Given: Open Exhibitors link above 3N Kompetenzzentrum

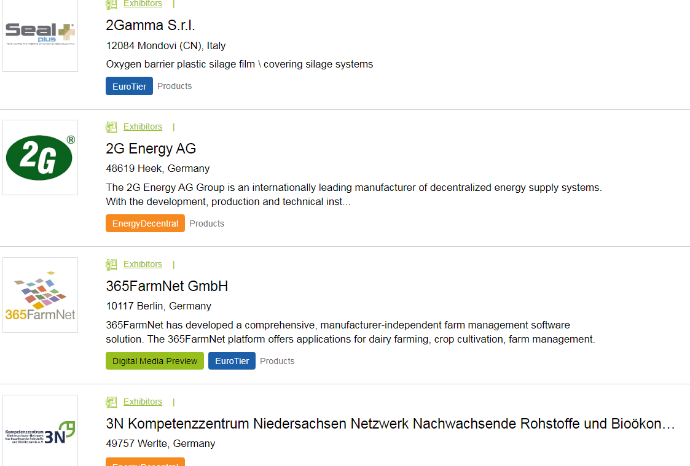Looking at the screenshot, I should [x=143, y=402].
